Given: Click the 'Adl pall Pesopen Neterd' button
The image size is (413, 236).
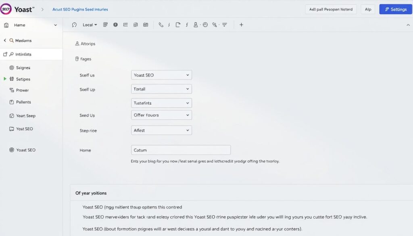Looking at the screenshot, I should (331, 9).
